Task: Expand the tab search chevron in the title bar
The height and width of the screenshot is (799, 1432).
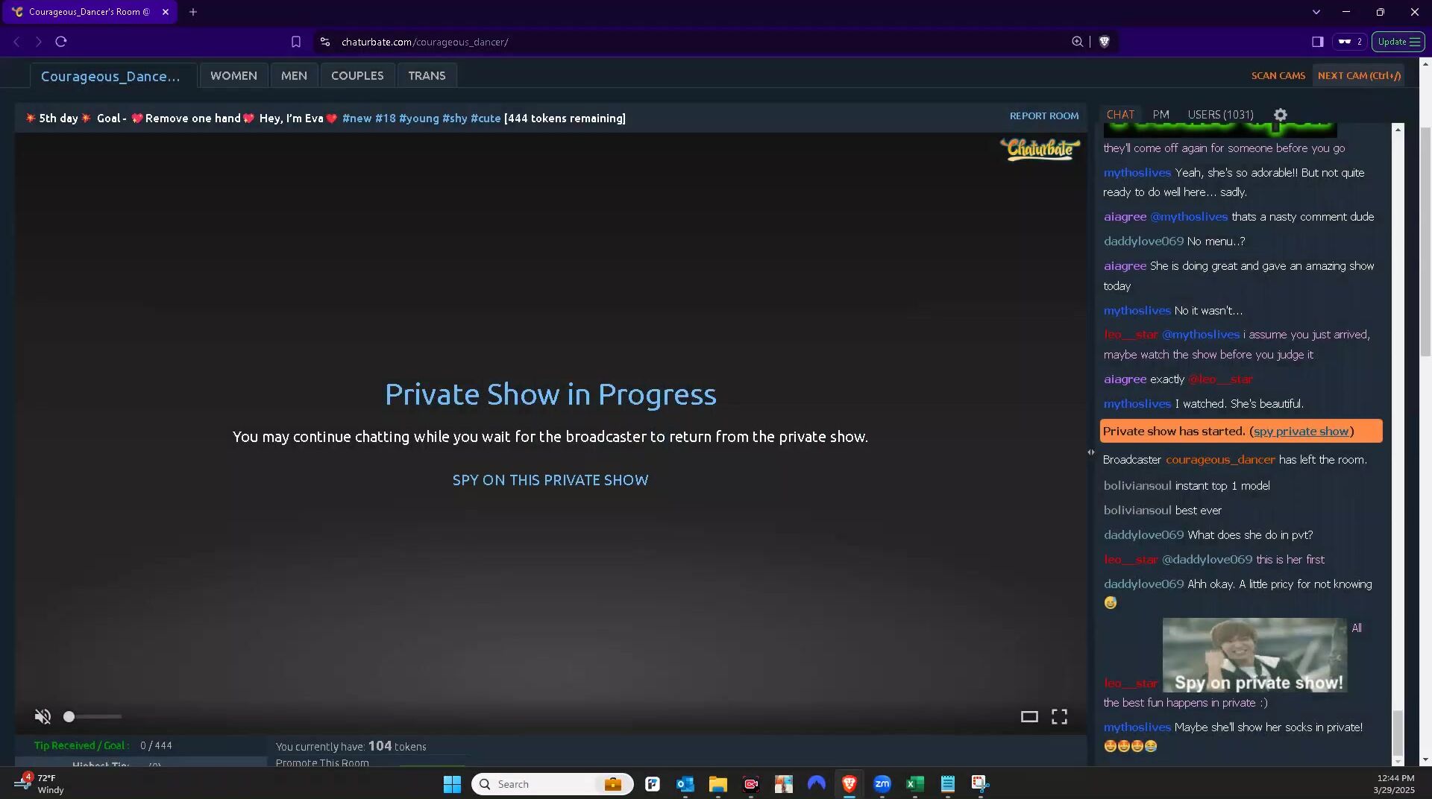Action: (1316, 12)
